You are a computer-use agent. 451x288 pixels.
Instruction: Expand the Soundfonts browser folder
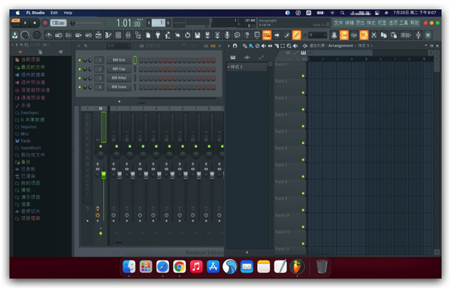[28, 148]
